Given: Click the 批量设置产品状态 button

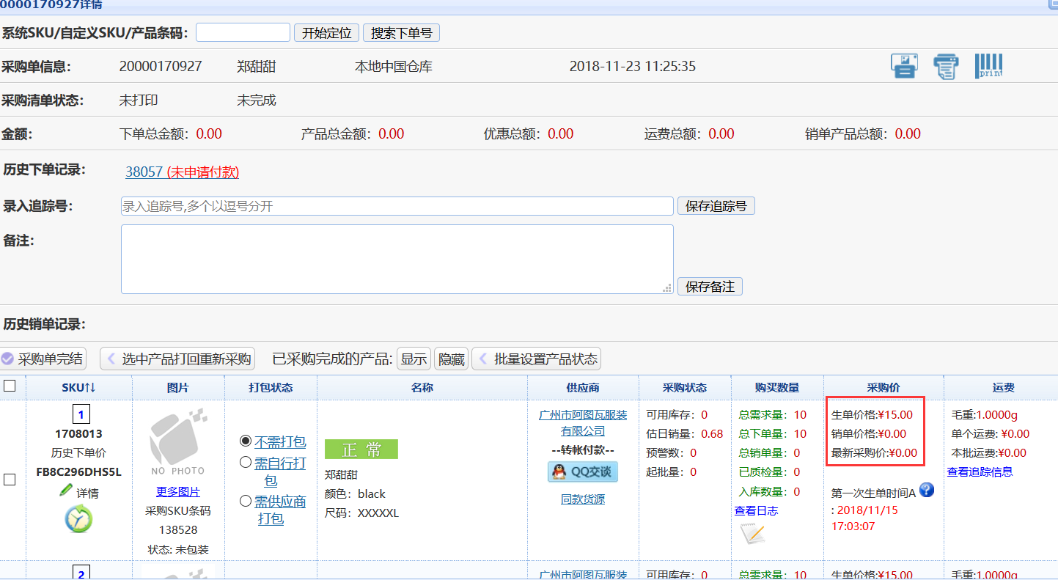Looking at the screenshot, I should pyautogui.click(x=536, y=359).
